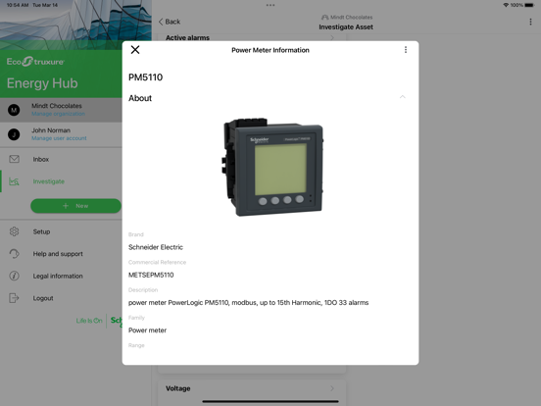Open Manage organization link
Screen dimensions: 541x406
point(58,114)
